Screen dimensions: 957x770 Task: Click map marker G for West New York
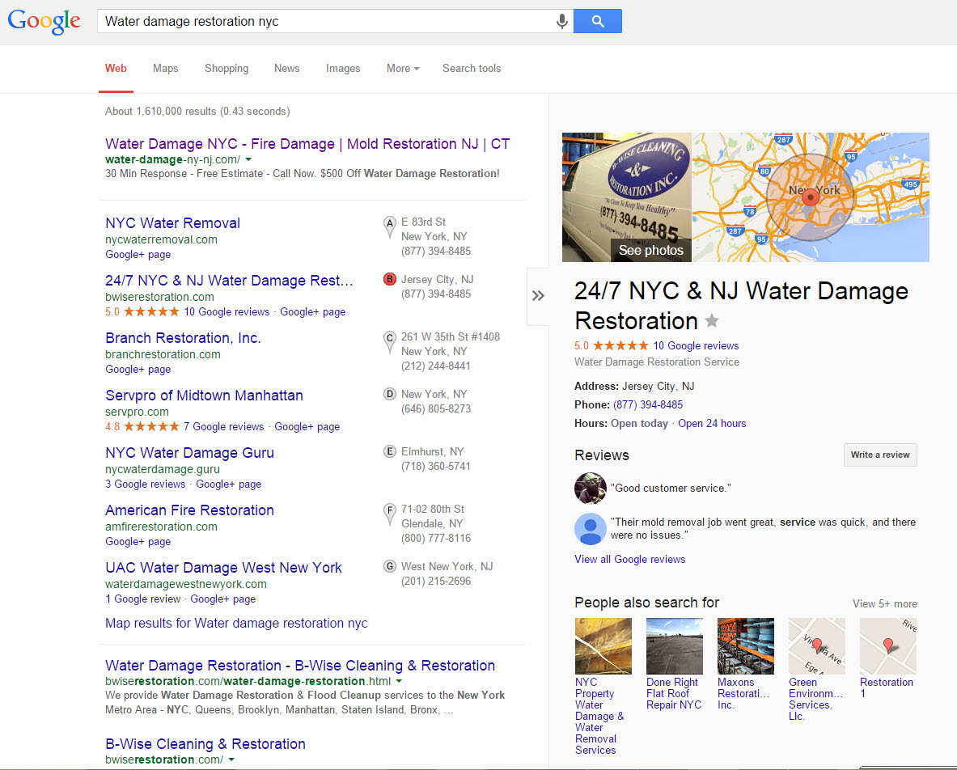click(389, 566)
